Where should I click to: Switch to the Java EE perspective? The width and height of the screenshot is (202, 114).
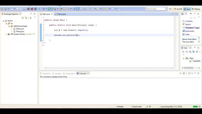coord(178,9)
